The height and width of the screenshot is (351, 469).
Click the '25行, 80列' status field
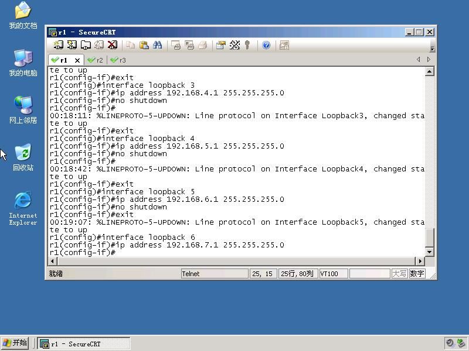[x=298, y=274]
